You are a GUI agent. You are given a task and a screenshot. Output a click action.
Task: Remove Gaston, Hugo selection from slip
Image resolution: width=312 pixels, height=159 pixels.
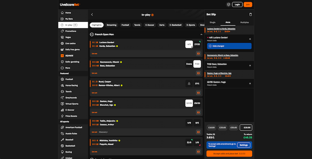250,83
